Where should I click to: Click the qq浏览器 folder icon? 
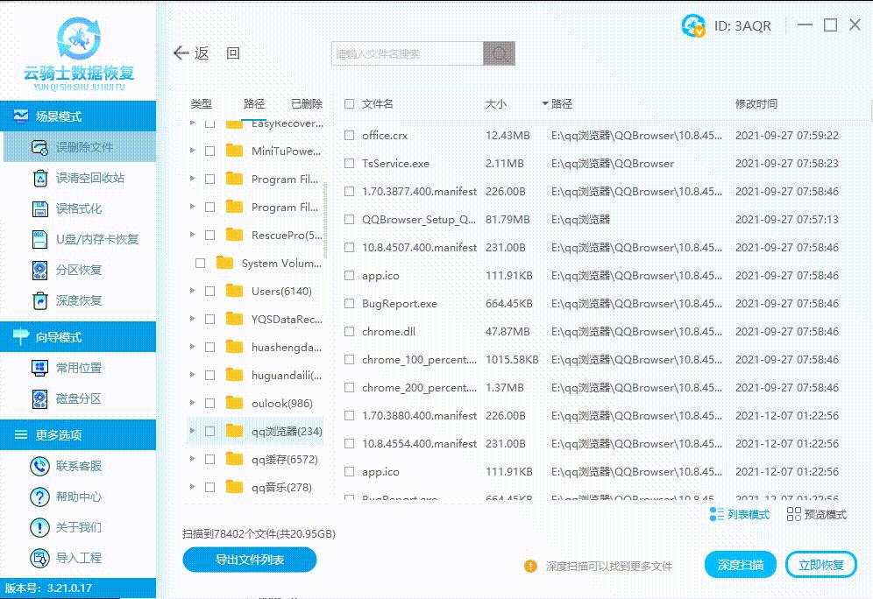[x=234, y=431]
